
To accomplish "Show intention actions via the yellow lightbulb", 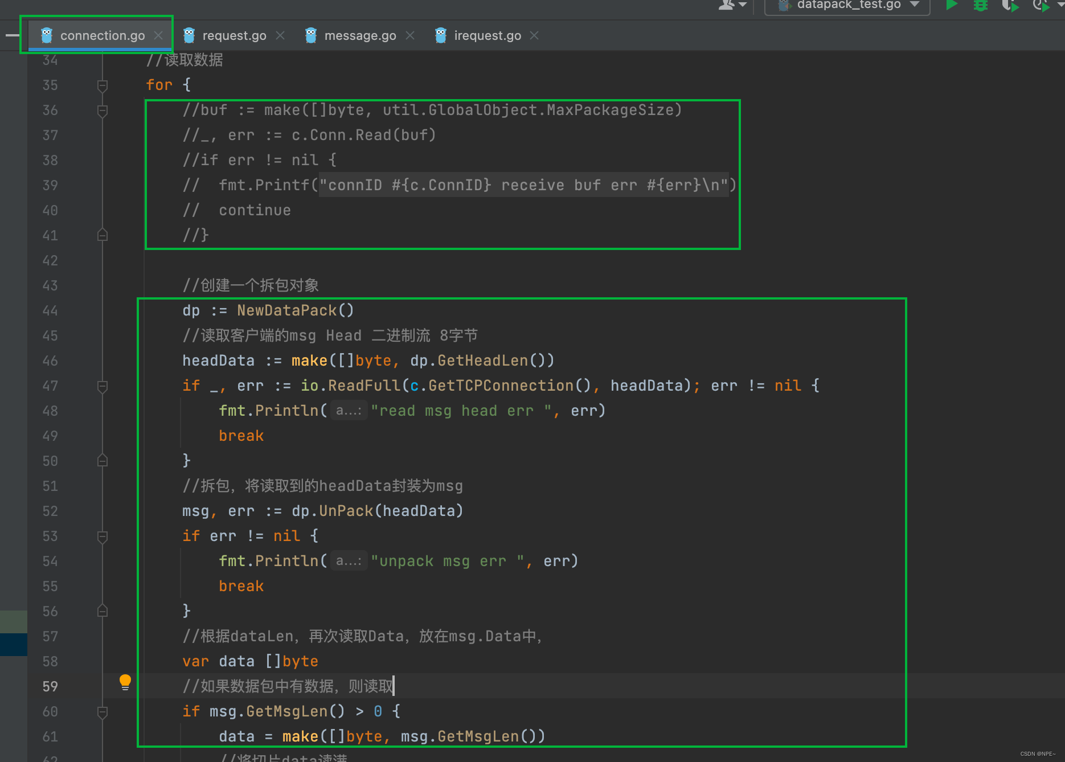I will pos(125,682).
